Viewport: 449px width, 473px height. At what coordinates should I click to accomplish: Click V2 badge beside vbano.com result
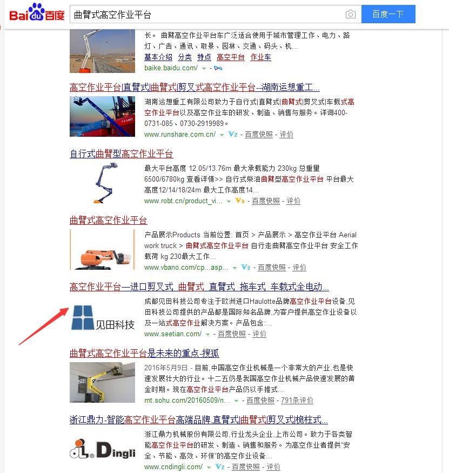[246, 267]
